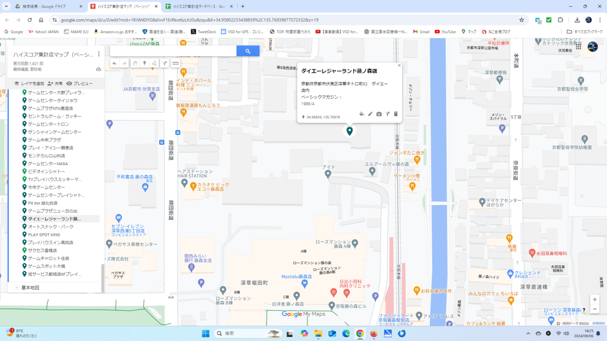Switch to ハイスコア集計店データベース tab
607x341 pixels.
pos(199,7)
